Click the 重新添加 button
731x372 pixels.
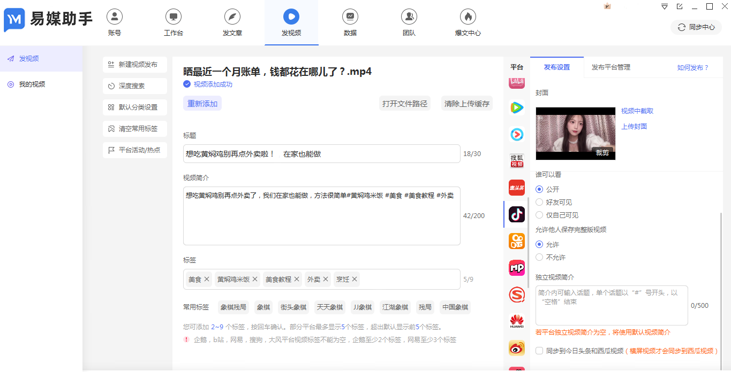click(x=202, y=104)
